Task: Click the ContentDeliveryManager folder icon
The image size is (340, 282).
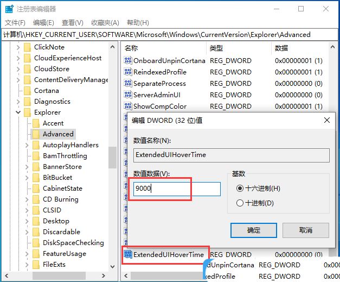Action: (x=27, y=80)
